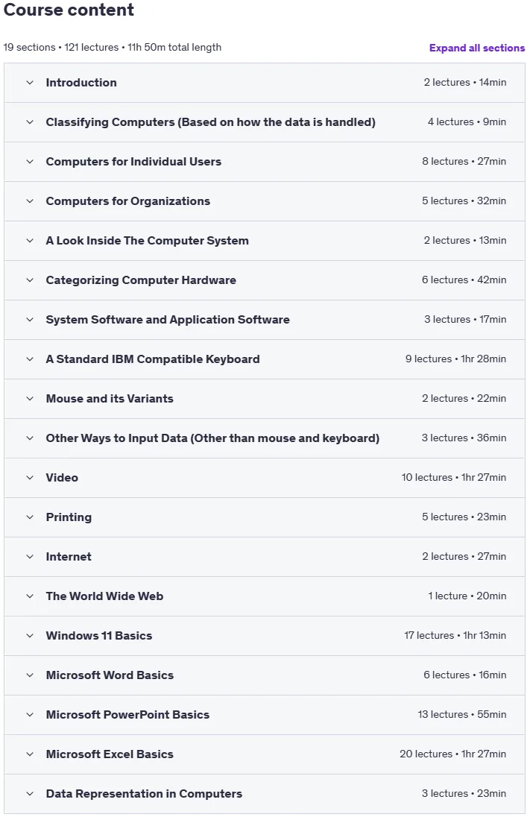530x817 pixels.
Task: Expand Other Ways to Input Data chevron
Action: tap(30, 438)
